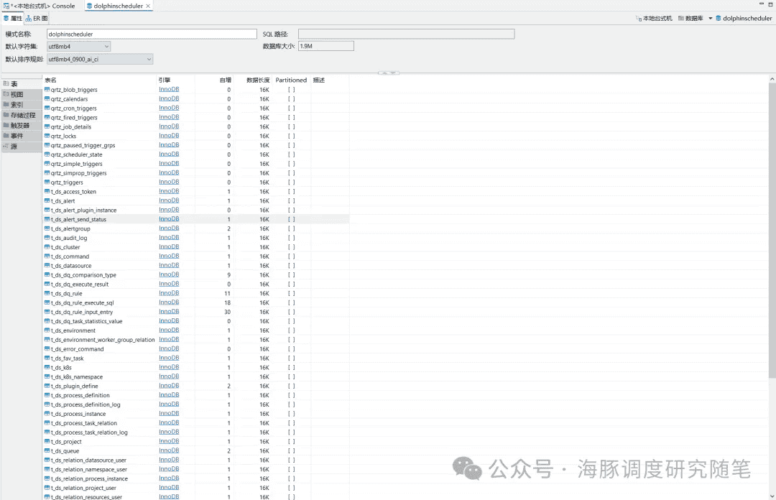Click InnoDB link for t_ds_command
Screen dimensions: 776x500
point(169,256)
